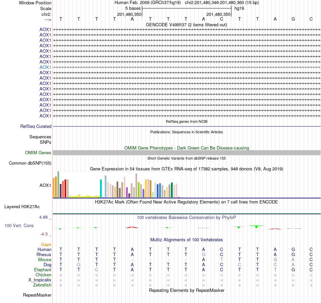
Task: Select the Chicken alignment row label
Action: [43, 275]
